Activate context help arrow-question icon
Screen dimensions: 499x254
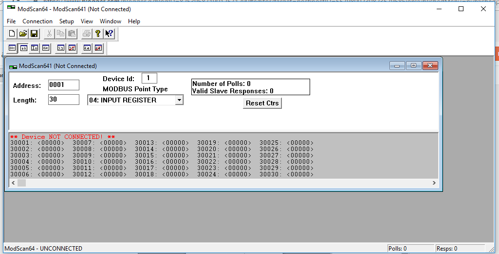click(x=109, y=34)
